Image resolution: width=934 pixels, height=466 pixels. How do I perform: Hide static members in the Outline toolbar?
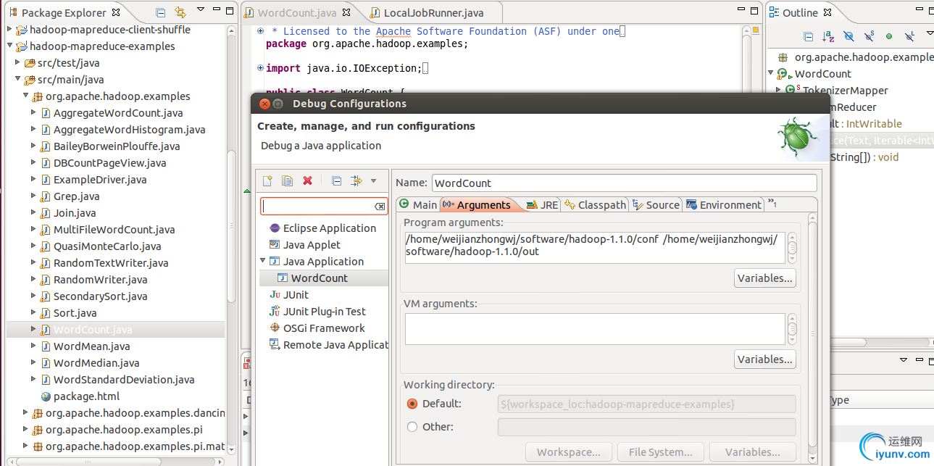tap(869, 36)
